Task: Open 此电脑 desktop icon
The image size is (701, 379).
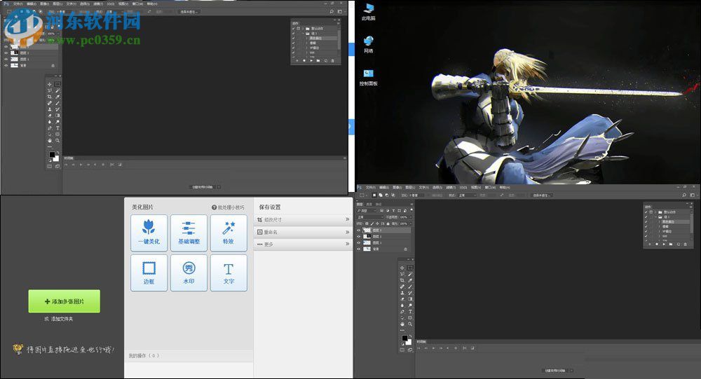Action: (367, 11)
